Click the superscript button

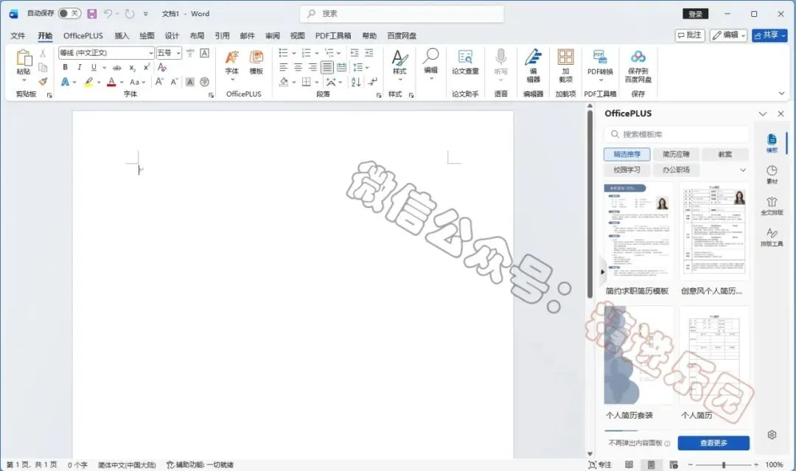[146, 67]
